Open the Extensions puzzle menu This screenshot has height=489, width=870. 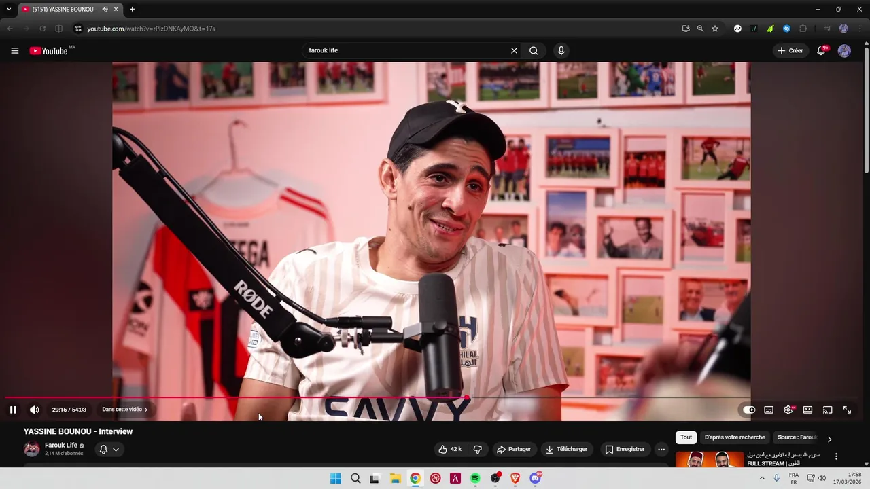[803, 29]
